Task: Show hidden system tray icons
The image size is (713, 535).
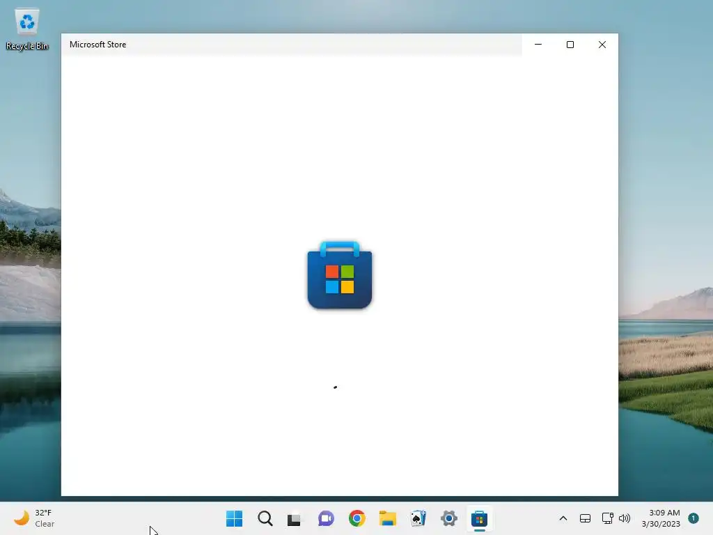Action: click(x=563, y=518)
